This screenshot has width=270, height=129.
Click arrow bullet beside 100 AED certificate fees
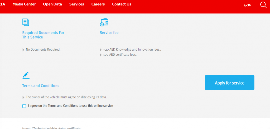coord(101,55)
